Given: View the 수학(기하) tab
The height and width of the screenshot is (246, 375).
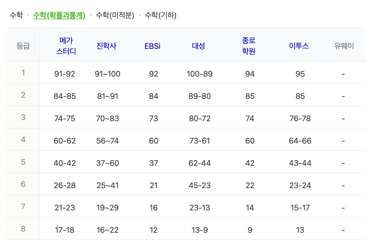Looking at the screenshot, I should pyautogui.click(x=162, y=16).
